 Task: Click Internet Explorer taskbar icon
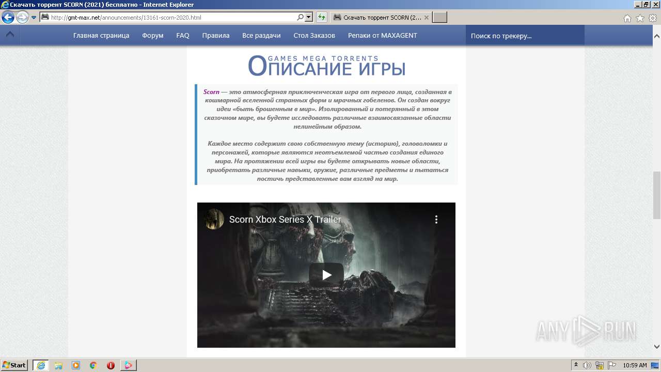tap(41, 365)
